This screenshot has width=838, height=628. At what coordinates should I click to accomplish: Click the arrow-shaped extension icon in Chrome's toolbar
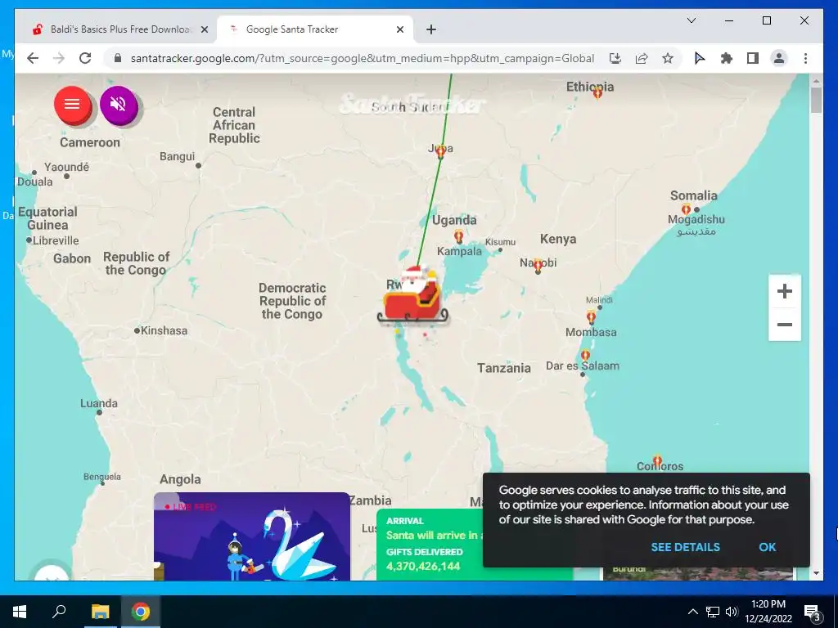(699, 58)
